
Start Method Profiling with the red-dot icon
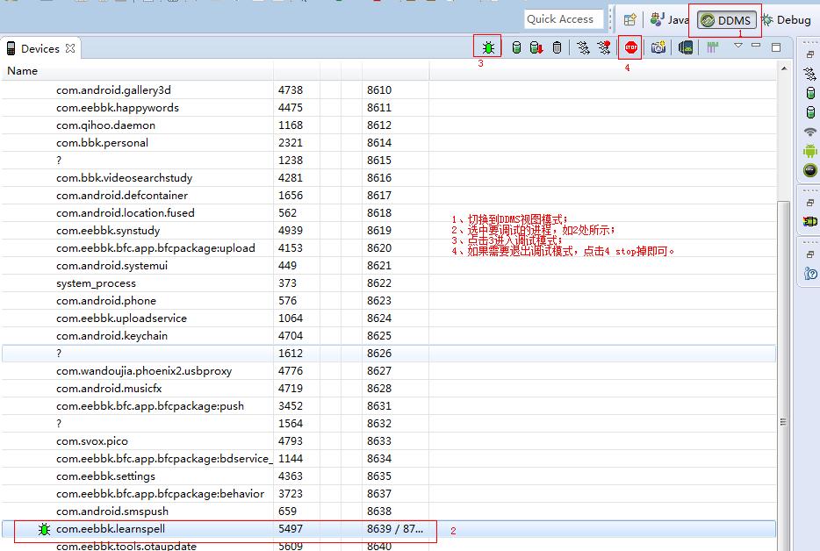[604, 47]
